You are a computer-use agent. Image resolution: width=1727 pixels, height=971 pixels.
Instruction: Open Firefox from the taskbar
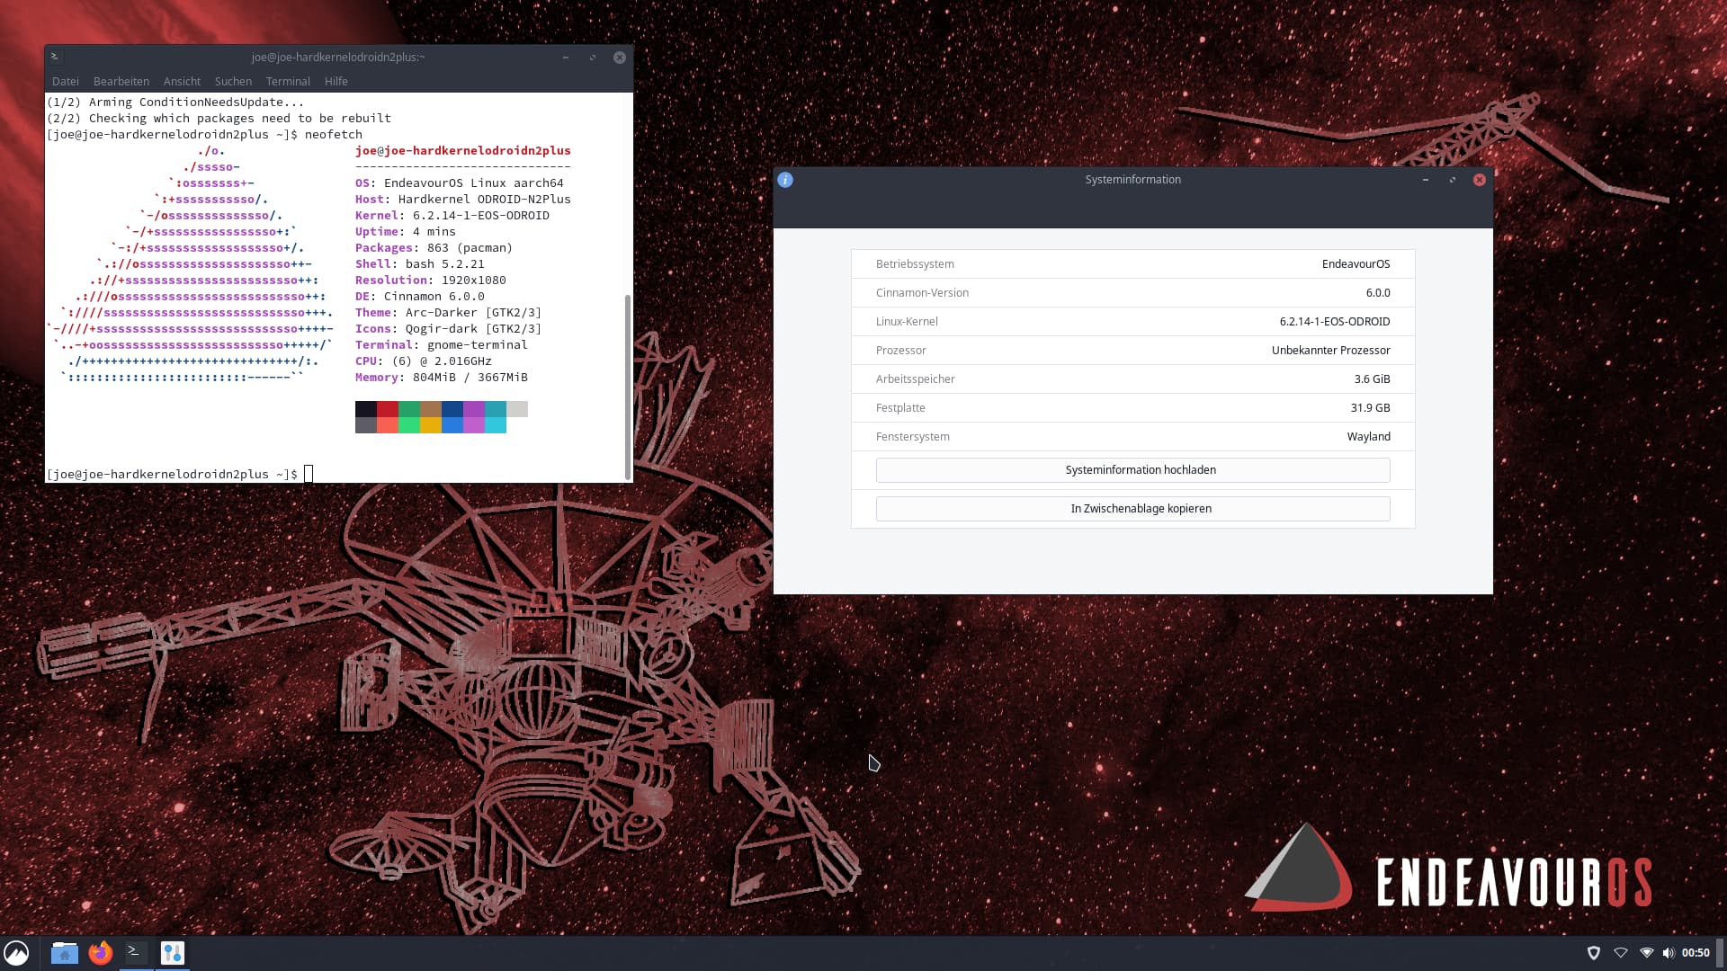click(101, 953)
